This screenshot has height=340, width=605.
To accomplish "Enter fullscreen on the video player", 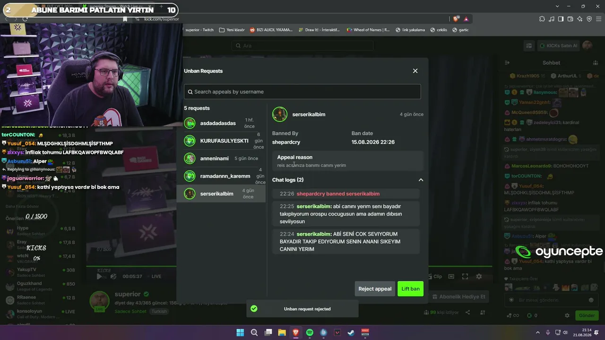I will pyautogui.click(x=465, y=277).
